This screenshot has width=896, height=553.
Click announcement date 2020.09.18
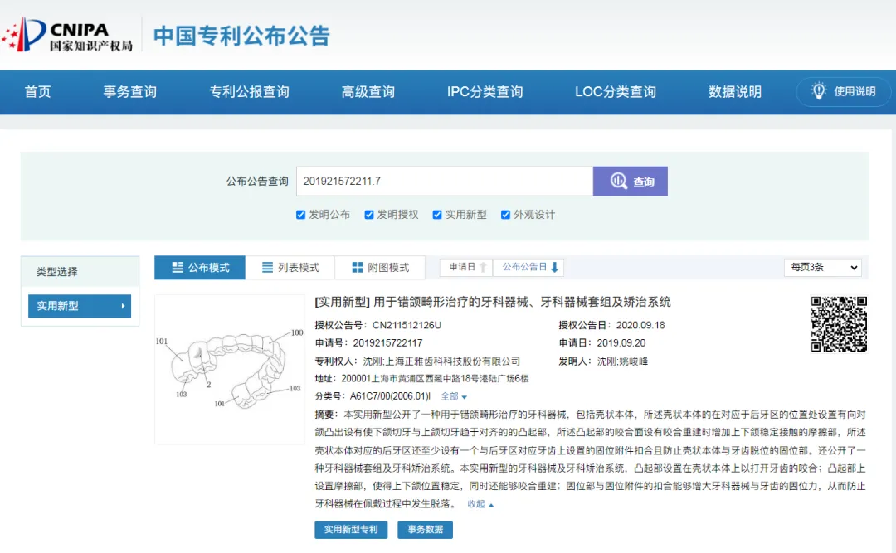pos(640,325)
